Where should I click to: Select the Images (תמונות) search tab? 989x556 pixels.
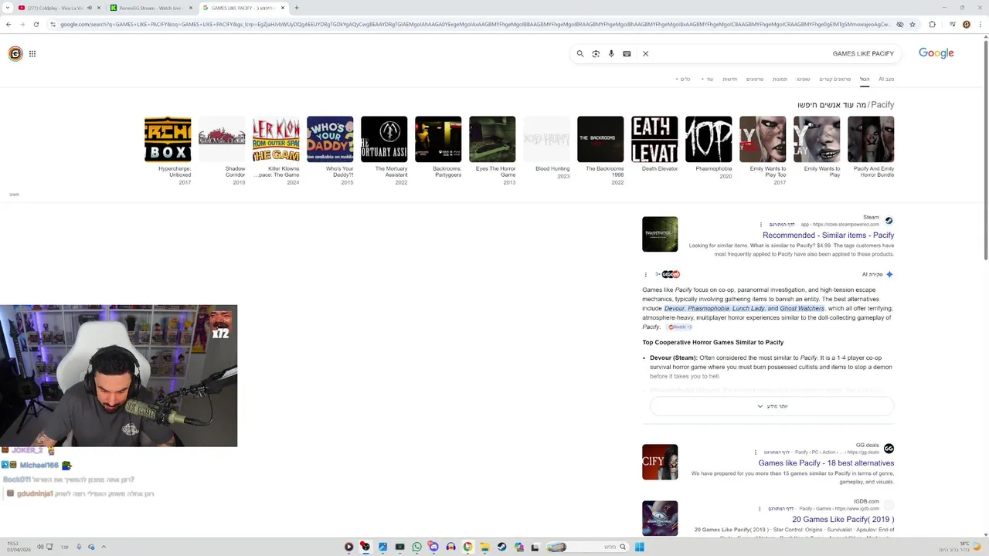click(780, 79)
